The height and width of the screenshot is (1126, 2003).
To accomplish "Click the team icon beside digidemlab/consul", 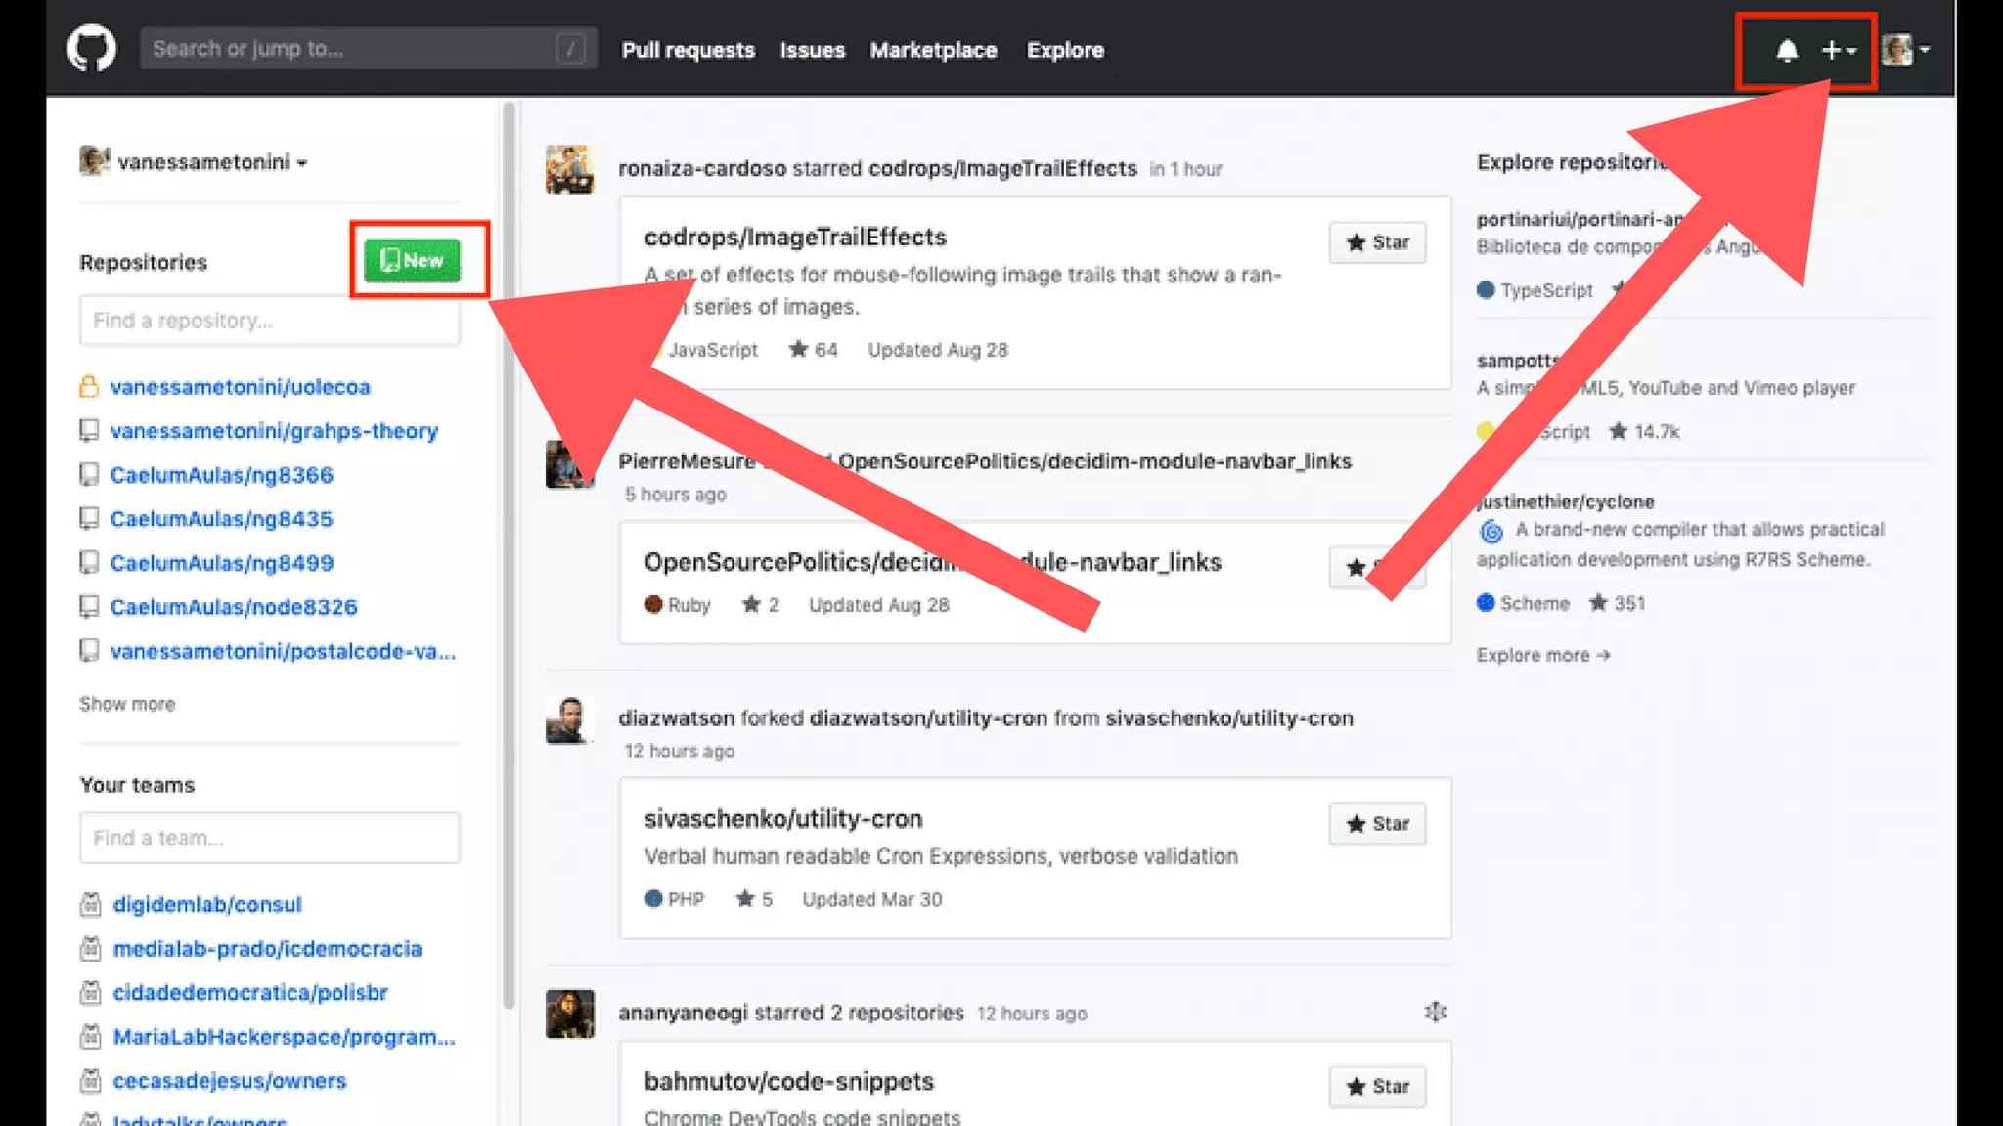I will pos(91,905).
